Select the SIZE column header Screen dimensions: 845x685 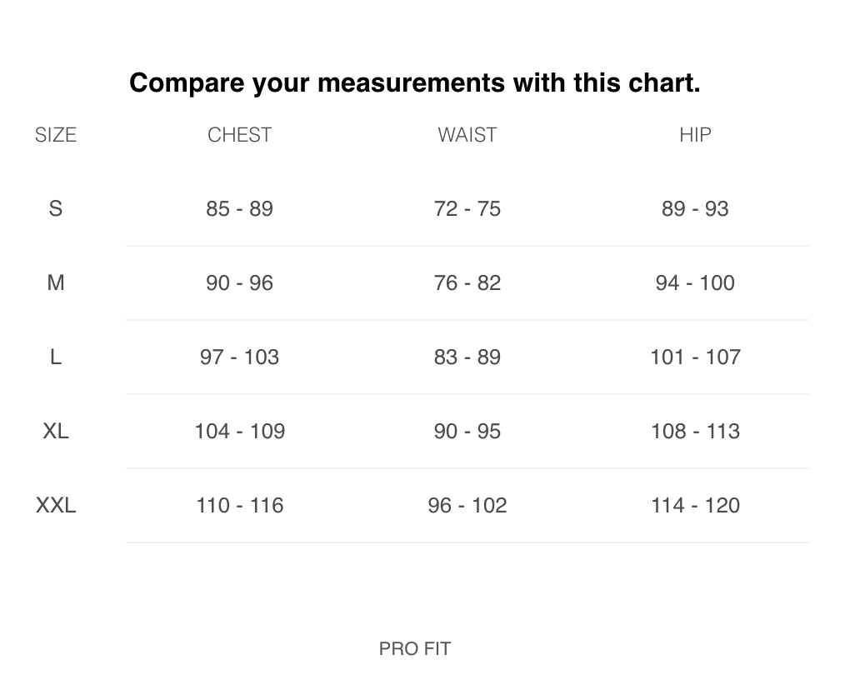[56, 135]
